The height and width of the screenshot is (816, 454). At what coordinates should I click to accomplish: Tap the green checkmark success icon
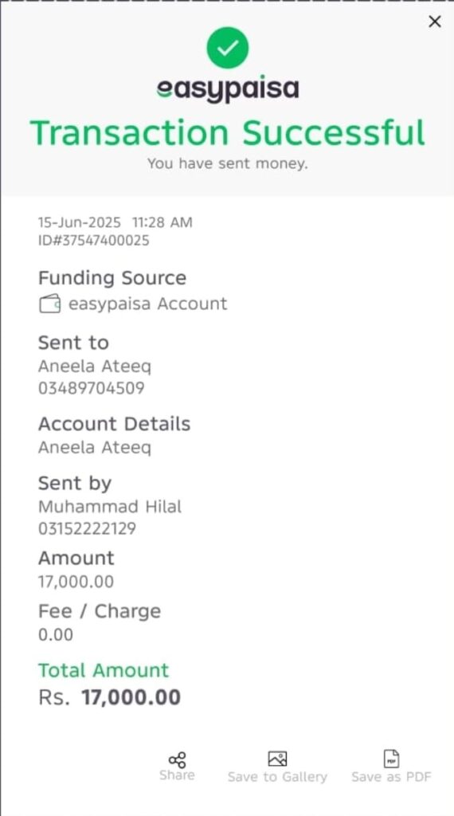click(x=228, y=48)
